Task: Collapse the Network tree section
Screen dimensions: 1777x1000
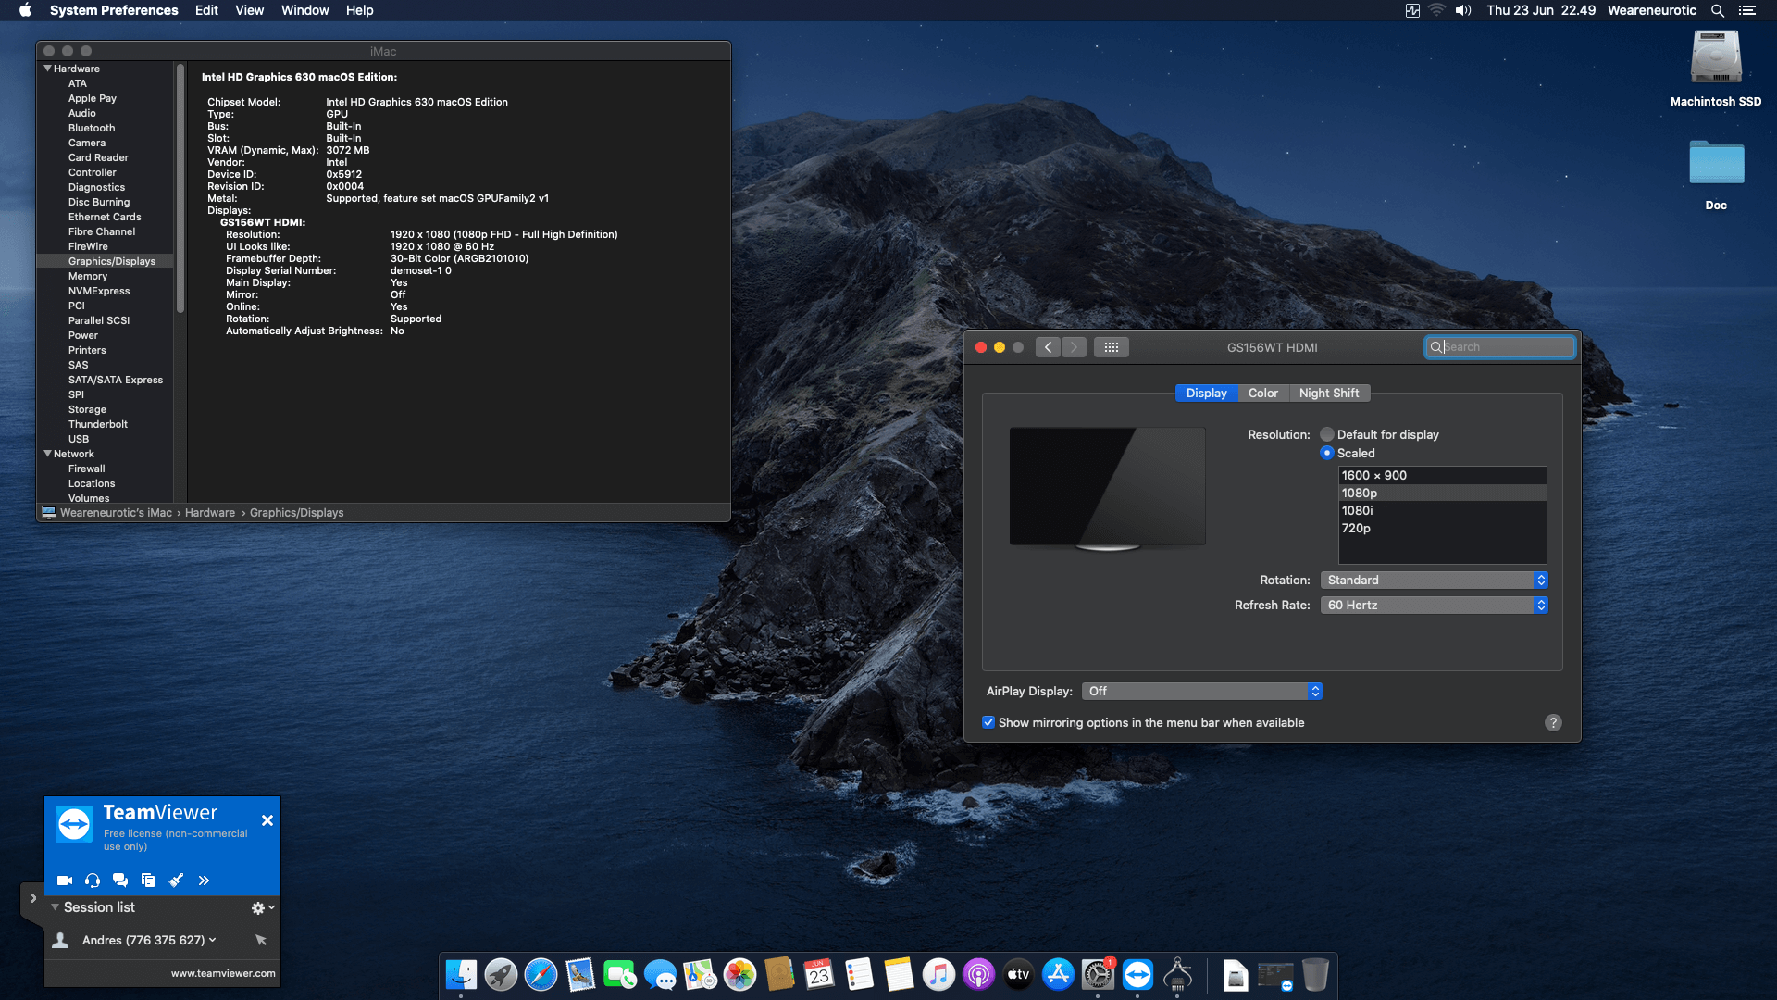Action: (47, 454)
